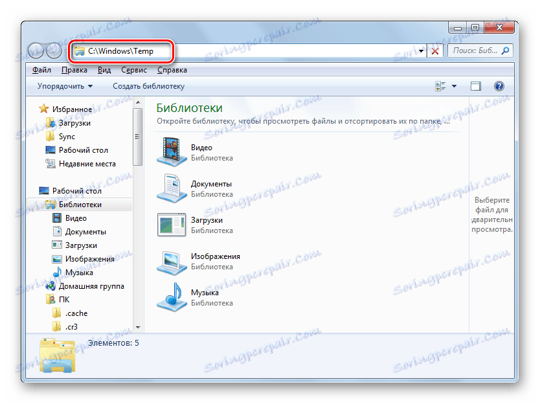Select Загрузки under Избранное
The image size is (540, 404).
pos(74,123)
